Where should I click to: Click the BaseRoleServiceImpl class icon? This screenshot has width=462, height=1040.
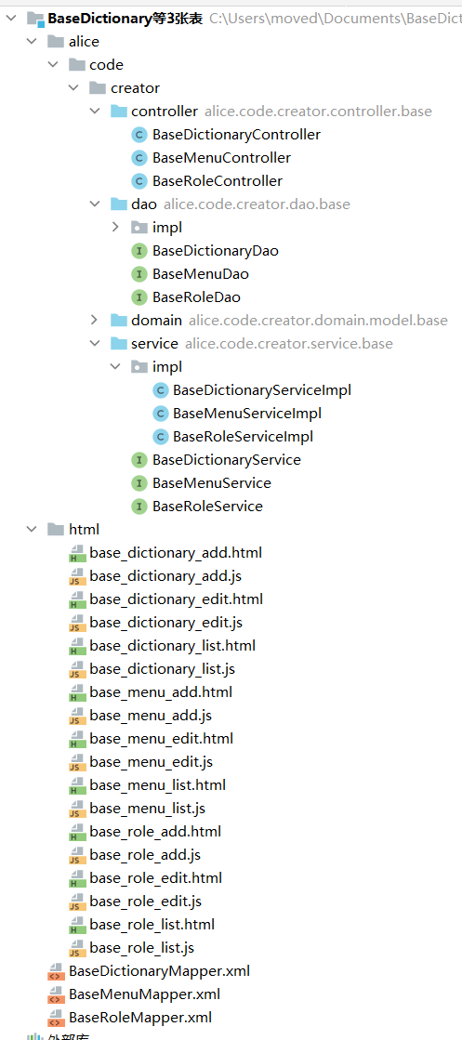pyautogui.click(x=160, y=437)
